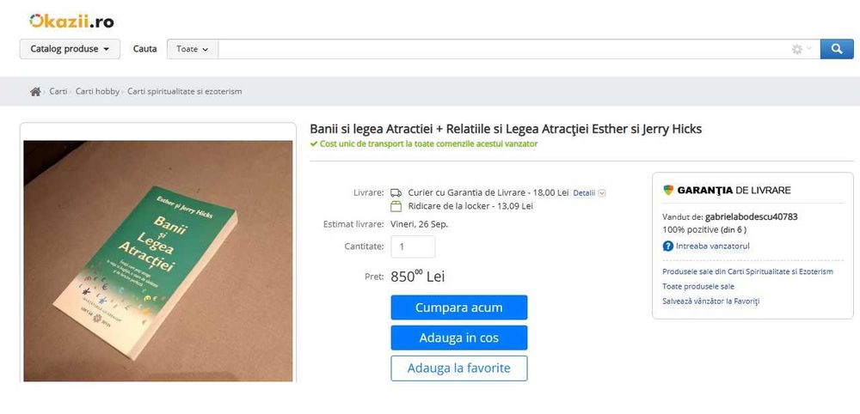
Task: Open Carti spiritualitate si ezoterism breadcrumb
Action: (x=184, y=91)
